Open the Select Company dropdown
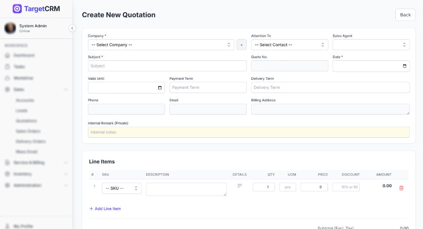Viewport: 423px width, 229px height. (161, 45)
